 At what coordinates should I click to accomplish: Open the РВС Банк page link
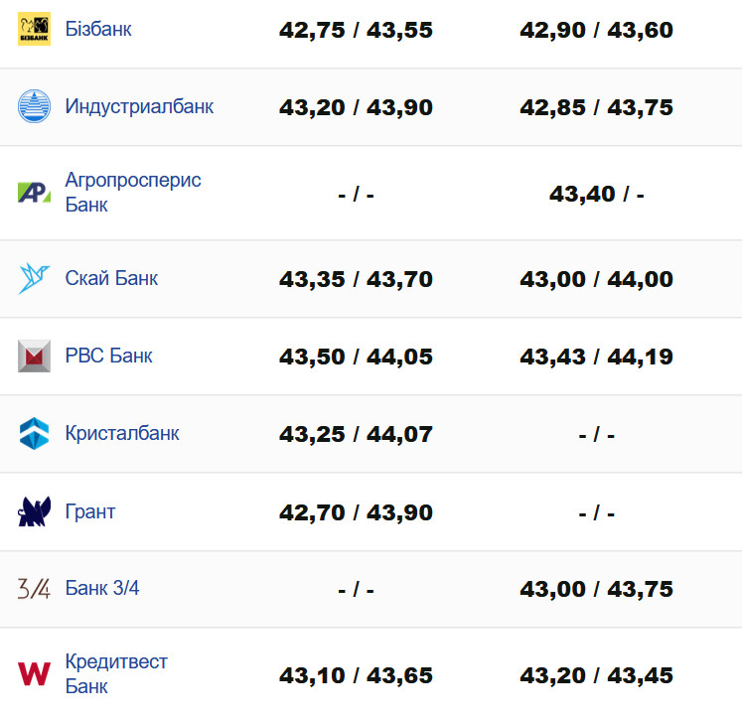click(109, 356)
